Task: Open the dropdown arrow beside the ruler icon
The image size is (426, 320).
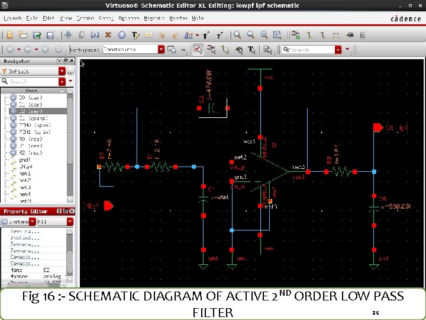Action: pyautogui.click(x=197, y=35)
